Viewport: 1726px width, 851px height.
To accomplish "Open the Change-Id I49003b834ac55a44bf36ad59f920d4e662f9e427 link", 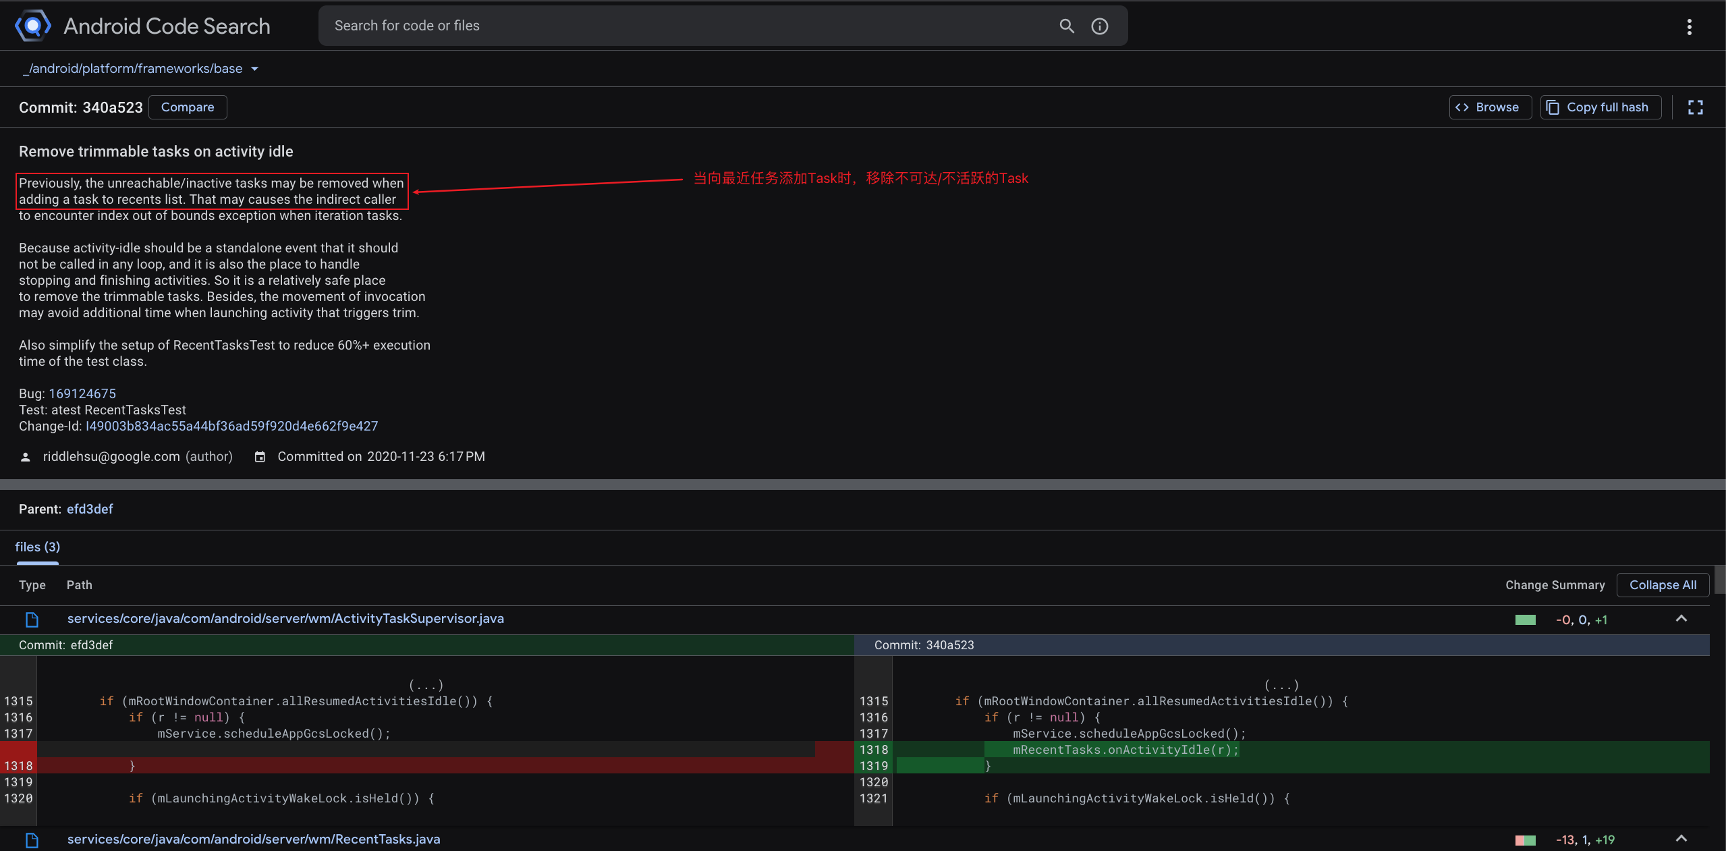I will point(231,426).
